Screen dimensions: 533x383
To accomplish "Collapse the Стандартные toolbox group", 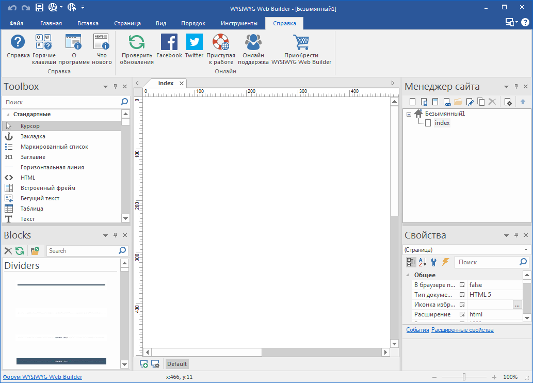I will pos(8,114).
